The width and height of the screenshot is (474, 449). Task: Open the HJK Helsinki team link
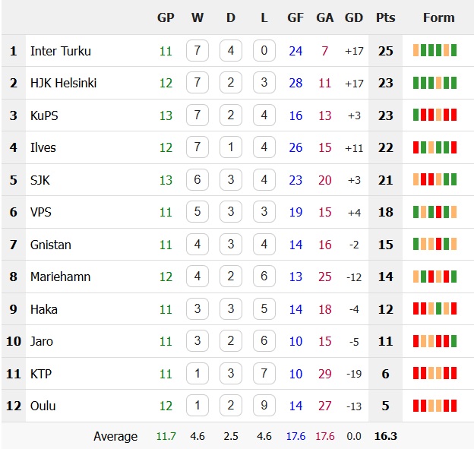point(63,83)
